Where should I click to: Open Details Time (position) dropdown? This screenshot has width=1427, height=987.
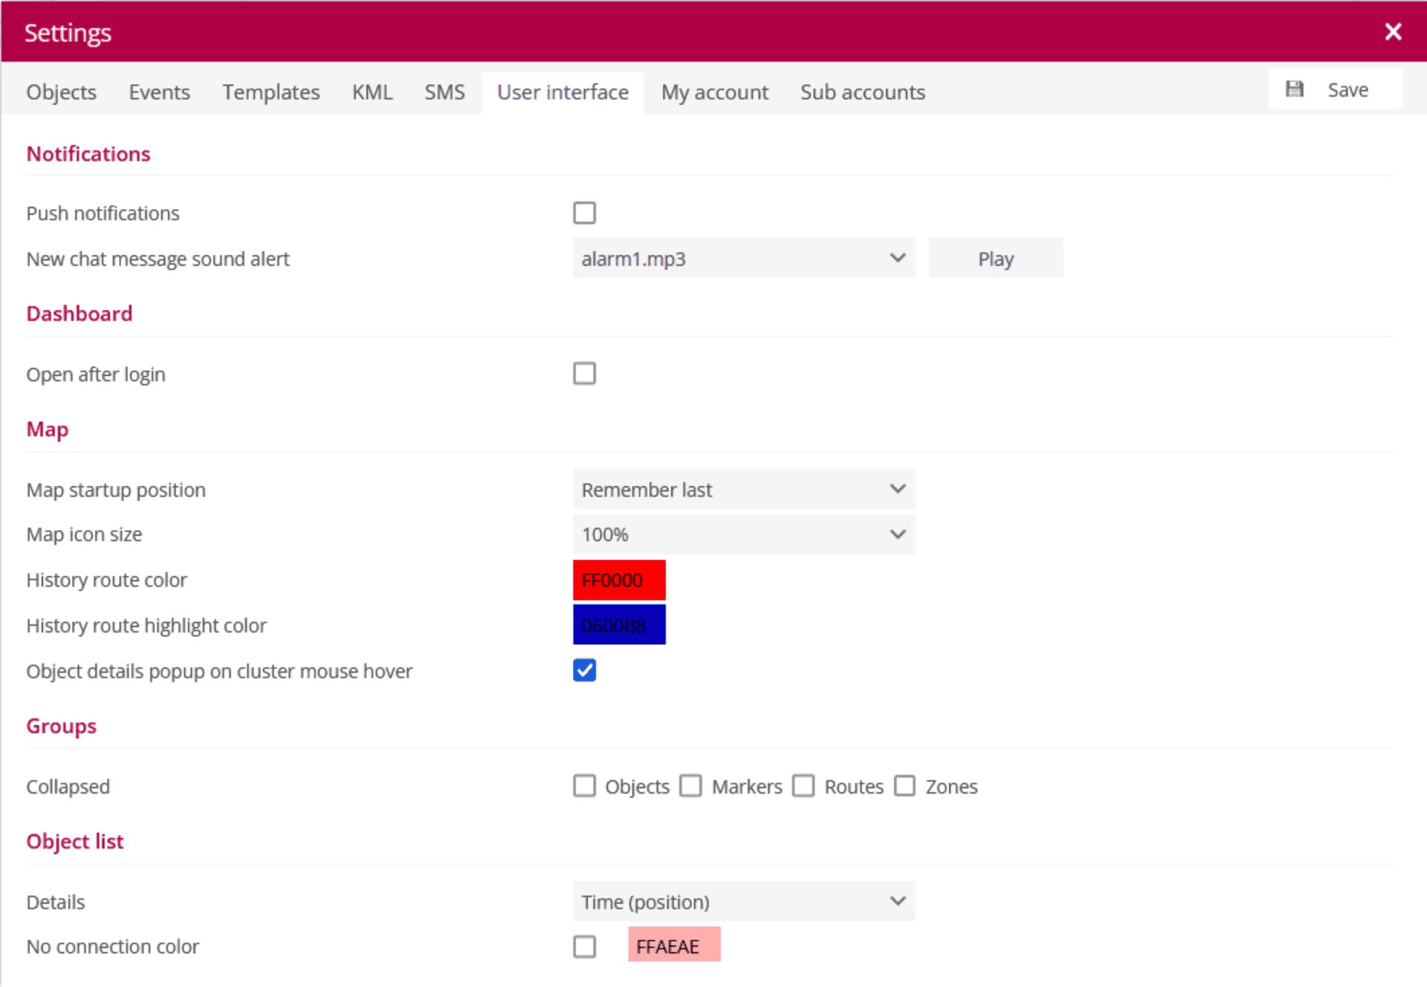[x=743, y=901]
